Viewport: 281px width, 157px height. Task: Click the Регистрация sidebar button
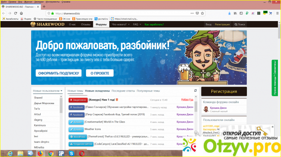point(224,91)
